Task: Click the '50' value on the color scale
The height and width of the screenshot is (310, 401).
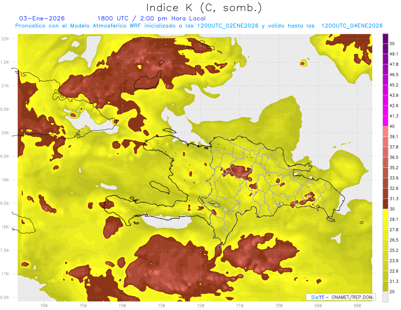Action: pos(392,43)
